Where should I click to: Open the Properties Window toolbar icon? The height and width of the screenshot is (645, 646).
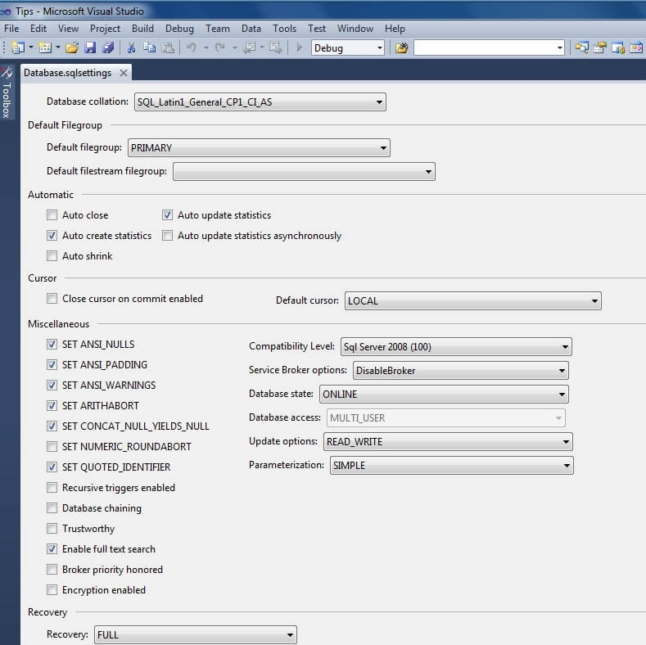pyautogui.click(x=600, y=47)
